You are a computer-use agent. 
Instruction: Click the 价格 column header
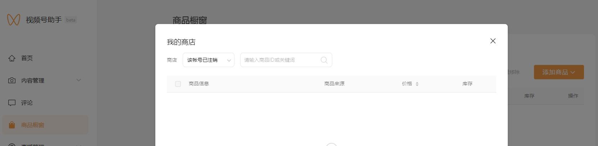pos(407,84)
